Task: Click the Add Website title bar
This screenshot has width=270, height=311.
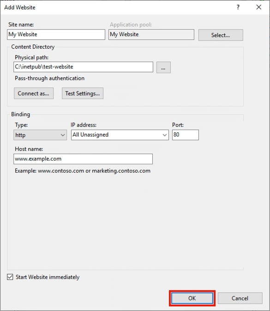Action: click(119, 7)
